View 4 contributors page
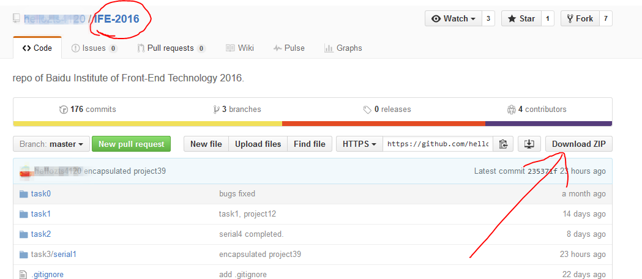Viewport: 642px width, 279px height. [x=537, y=110]
